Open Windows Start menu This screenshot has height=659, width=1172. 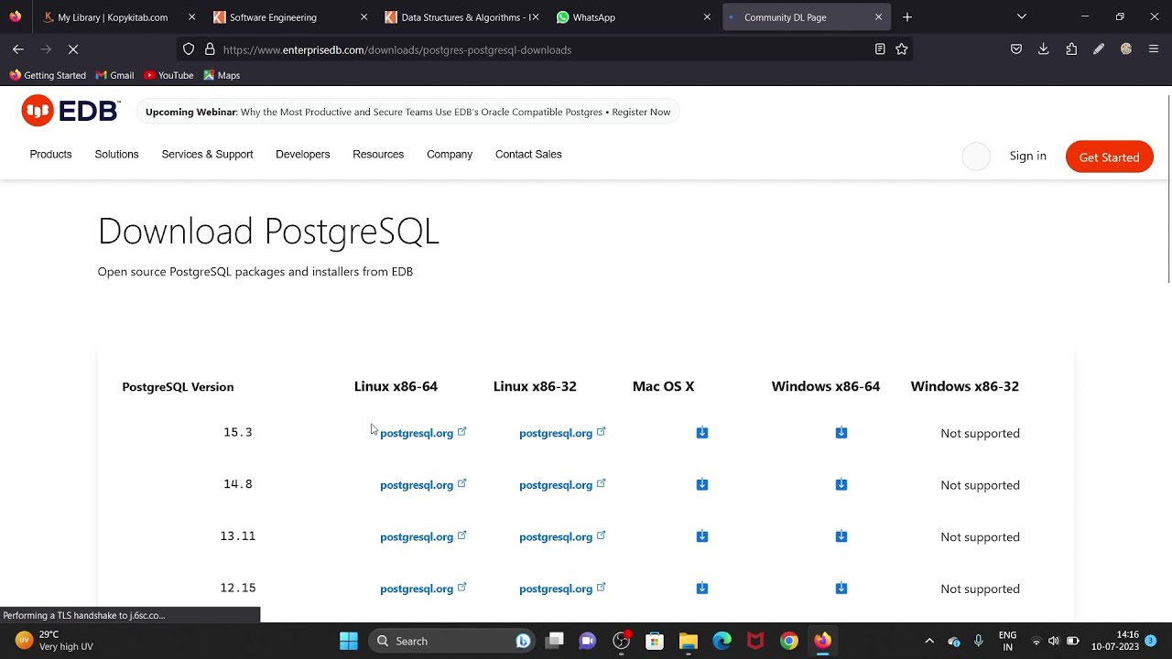pyautogui.click(x=349, y=641)
